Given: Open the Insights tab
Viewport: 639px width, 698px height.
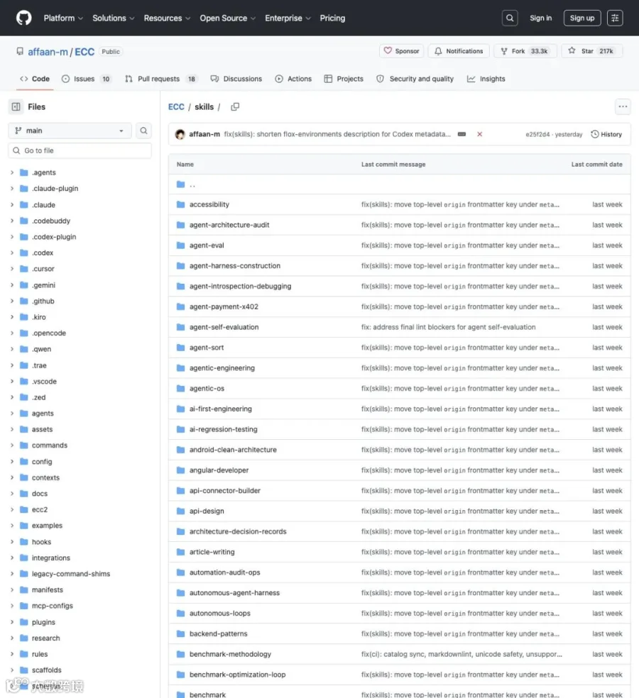Looking at the screenshot, I should (486, 79).
